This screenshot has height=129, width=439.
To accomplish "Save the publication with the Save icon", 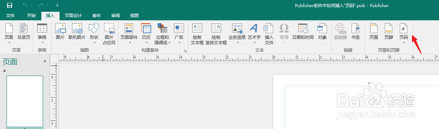I will pos(10,5).
